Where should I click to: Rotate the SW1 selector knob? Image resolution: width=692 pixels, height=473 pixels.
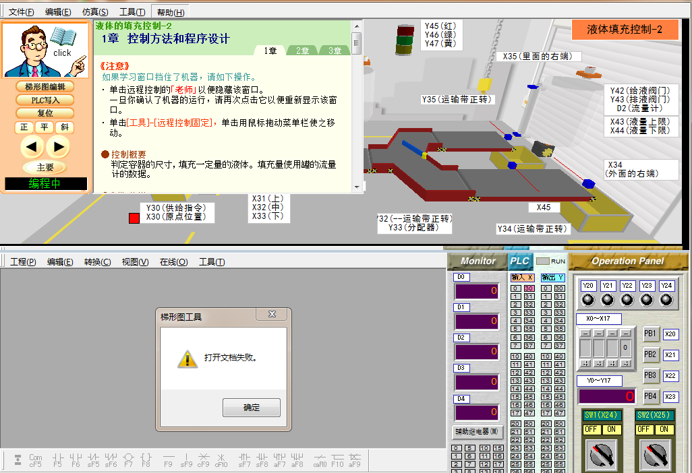(x=602, y=455)
